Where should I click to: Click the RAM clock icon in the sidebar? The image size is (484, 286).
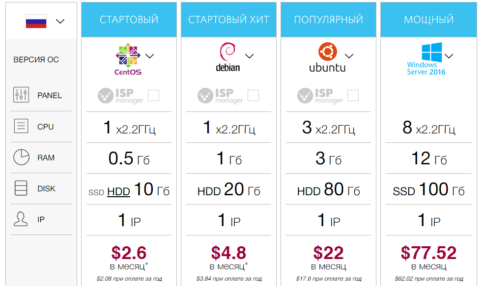click(21, 157)
